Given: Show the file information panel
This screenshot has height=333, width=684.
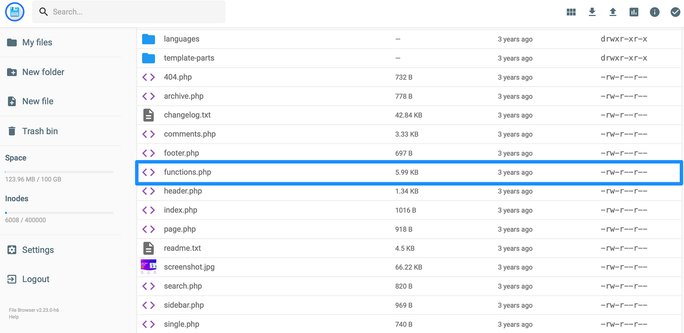Looking at the screenshot, I should pos(655,12).
